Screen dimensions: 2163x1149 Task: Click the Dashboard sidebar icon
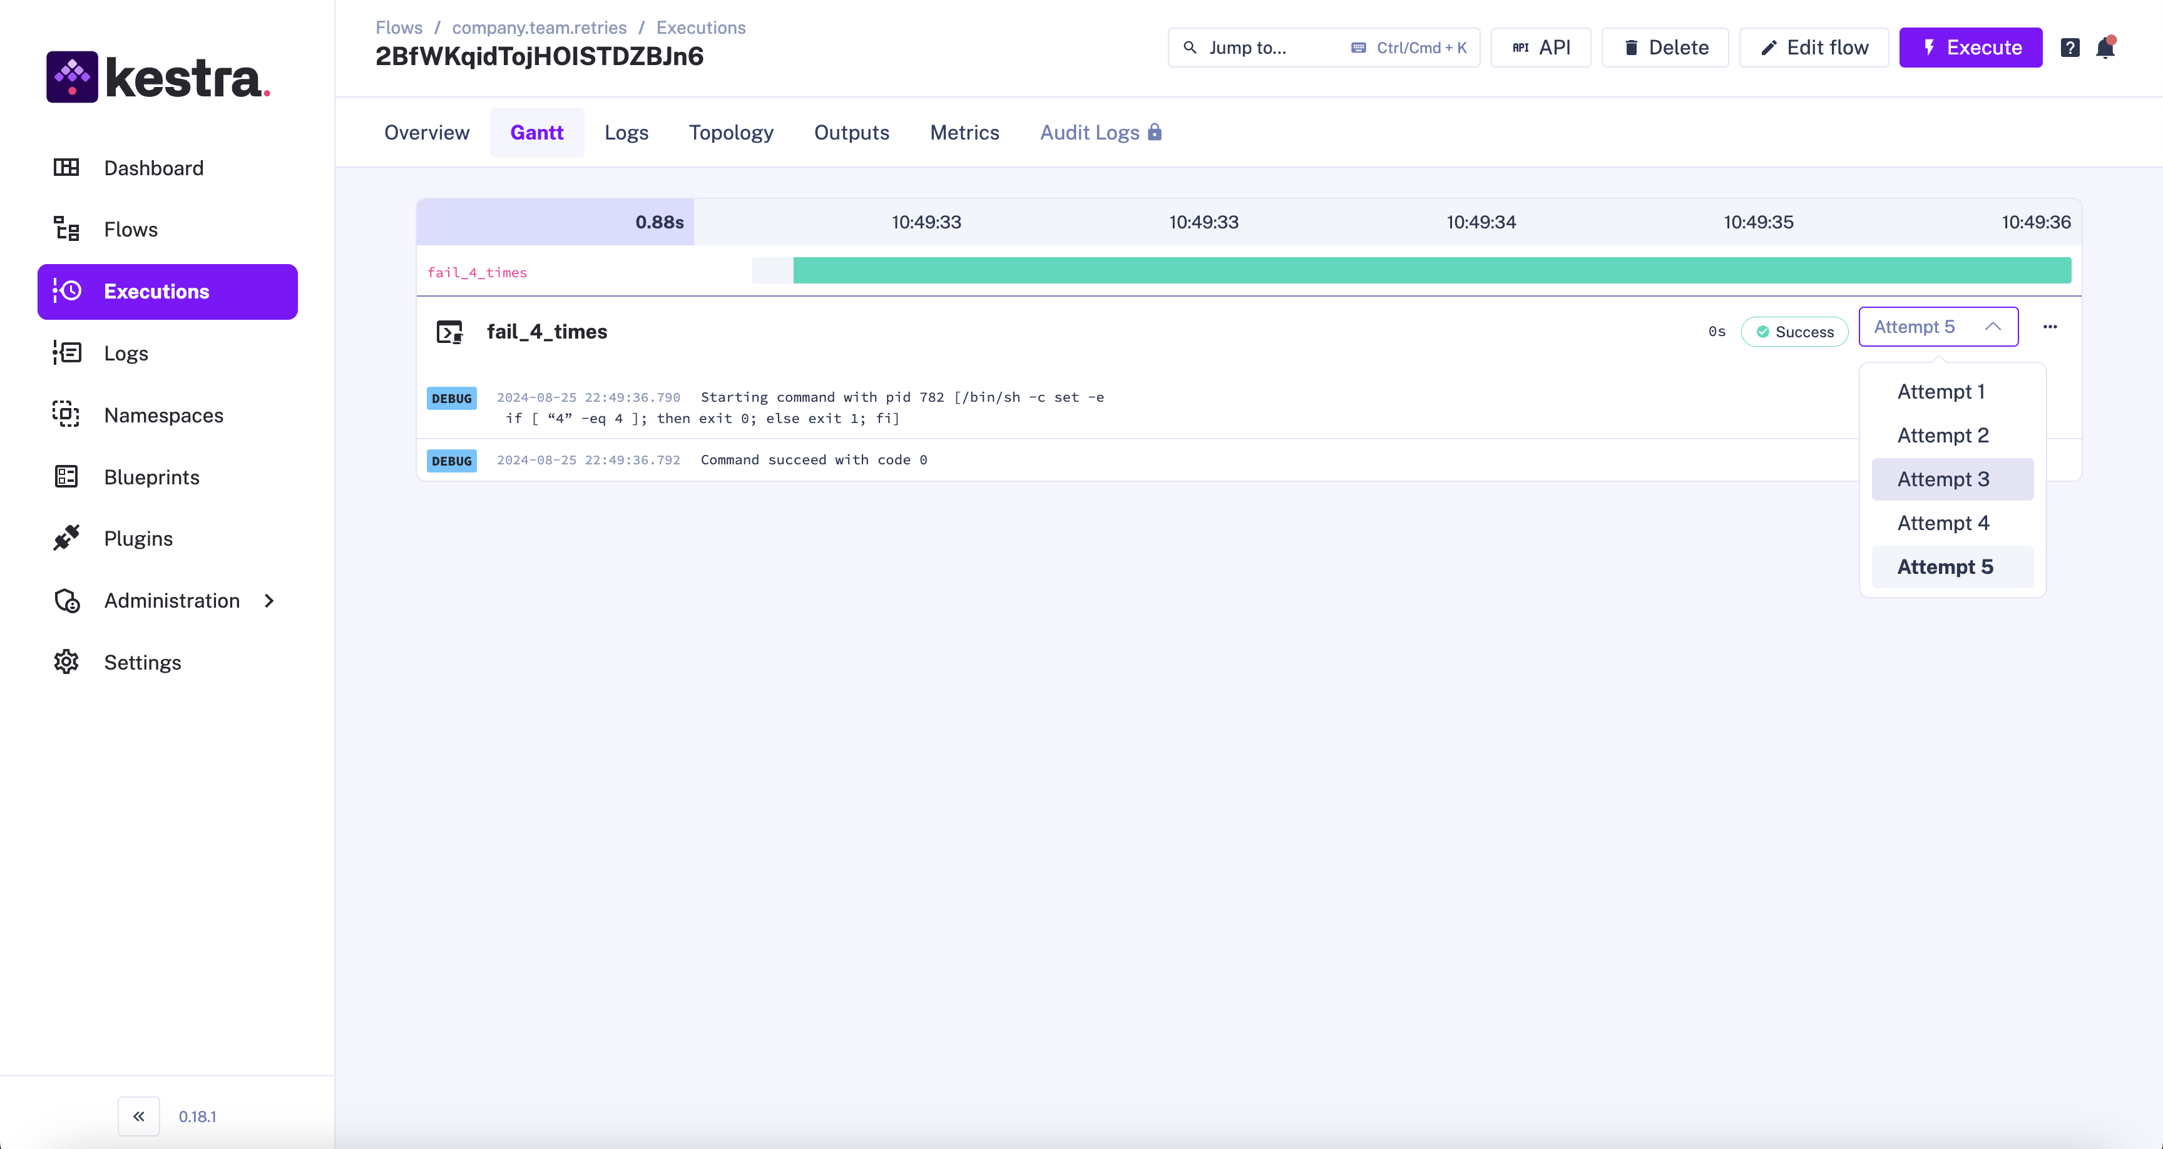pos(66,168)
